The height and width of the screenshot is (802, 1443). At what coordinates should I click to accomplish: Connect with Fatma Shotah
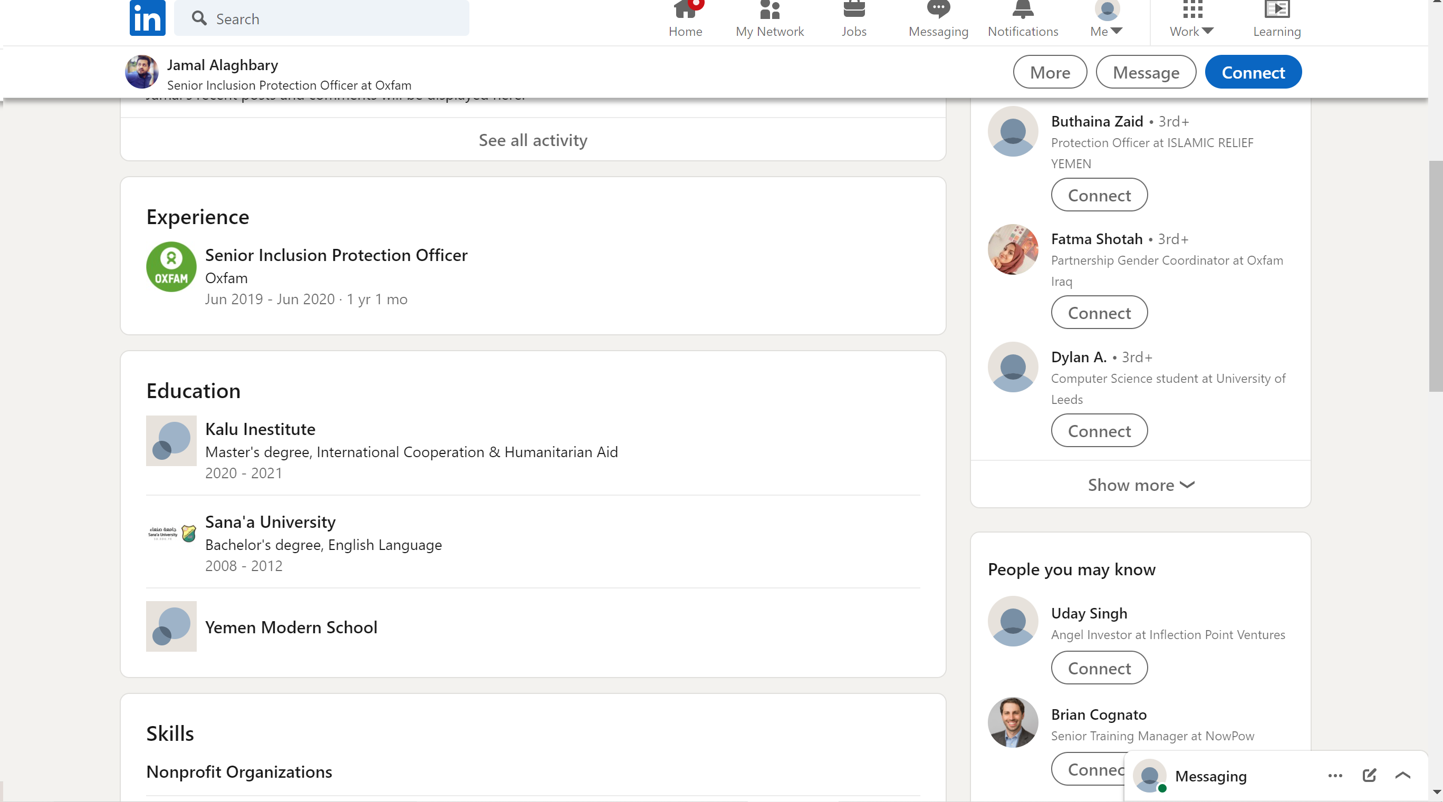tap(1099, 313)
